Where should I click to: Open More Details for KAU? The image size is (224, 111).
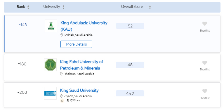(76, 44)
